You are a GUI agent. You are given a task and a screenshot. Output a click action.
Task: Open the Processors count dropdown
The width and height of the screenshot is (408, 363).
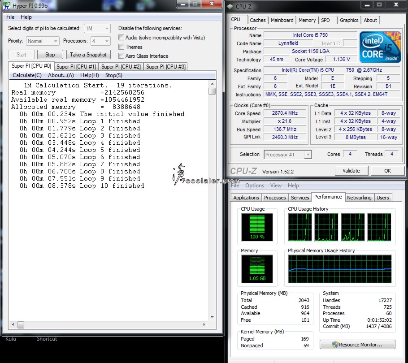[x=100, y=41]
